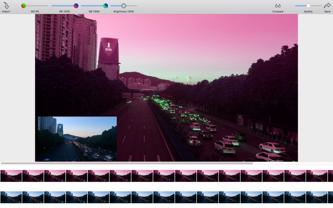This screenshot has height=208, width=333.
Task: Click the Compare glasses icon
Action: point(278,6)
